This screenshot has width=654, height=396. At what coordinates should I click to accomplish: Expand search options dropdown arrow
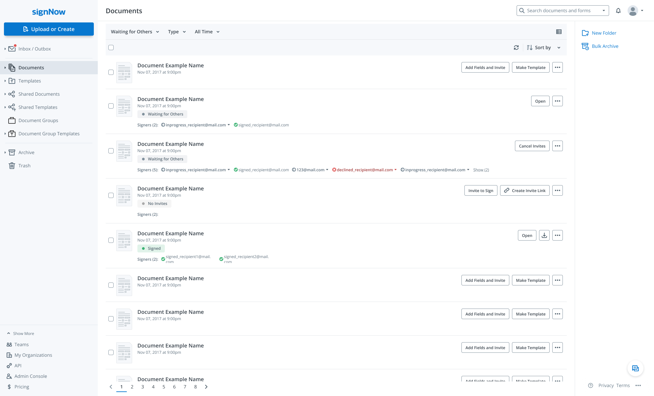604,11
